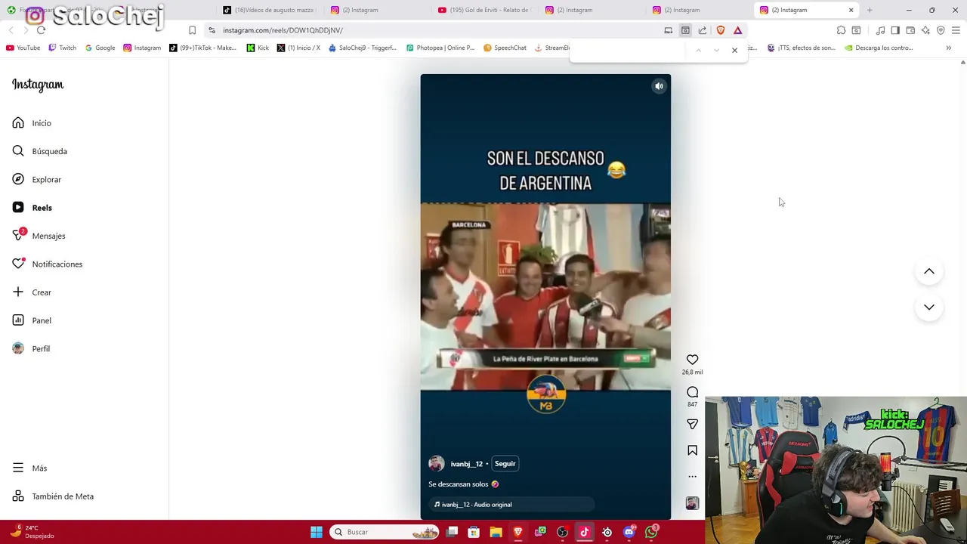Save the reel with the bookmark icon
This screenshot has height=544, width=967.
tap(692, 450)
